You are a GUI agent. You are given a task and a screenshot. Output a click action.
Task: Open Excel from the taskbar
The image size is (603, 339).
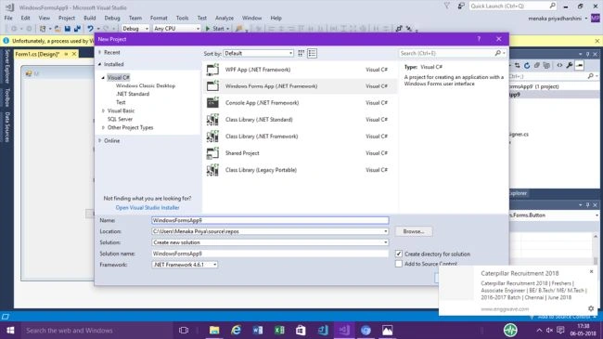(279, 330)
